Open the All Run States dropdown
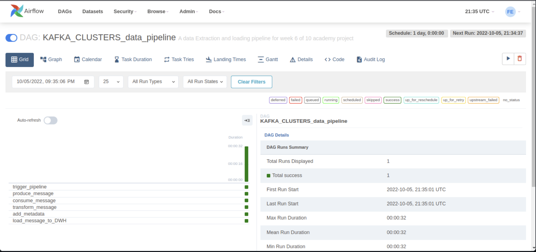 point(205,82)
